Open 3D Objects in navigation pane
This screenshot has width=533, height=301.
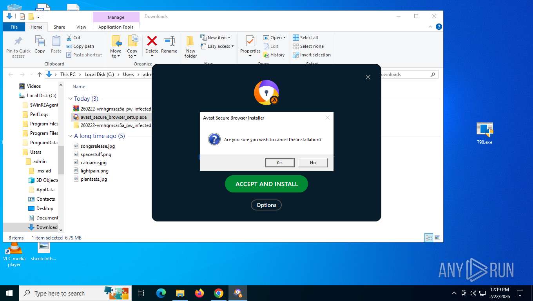(x=47, y=180)
